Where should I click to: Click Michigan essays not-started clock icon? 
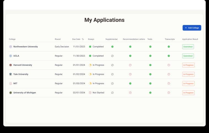[90, 93]
